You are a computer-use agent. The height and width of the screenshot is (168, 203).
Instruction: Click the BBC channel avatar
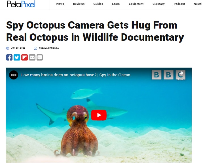pyautogui.click(x=14, y=75)
